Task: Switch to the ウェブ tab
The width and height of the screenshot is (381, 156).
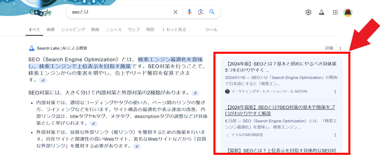Action: 134,30
